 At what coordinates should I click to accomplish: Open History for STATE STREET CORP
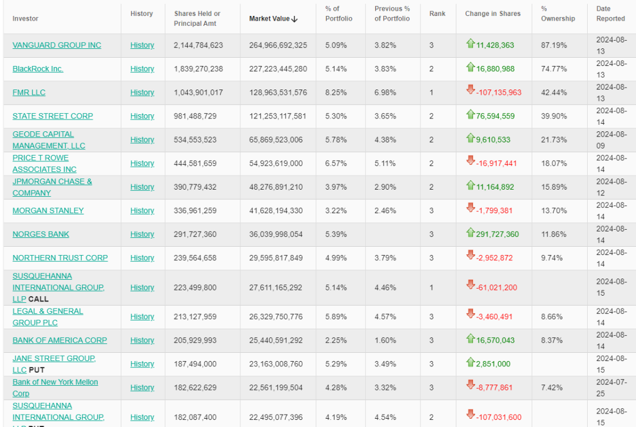click(142, 116)
